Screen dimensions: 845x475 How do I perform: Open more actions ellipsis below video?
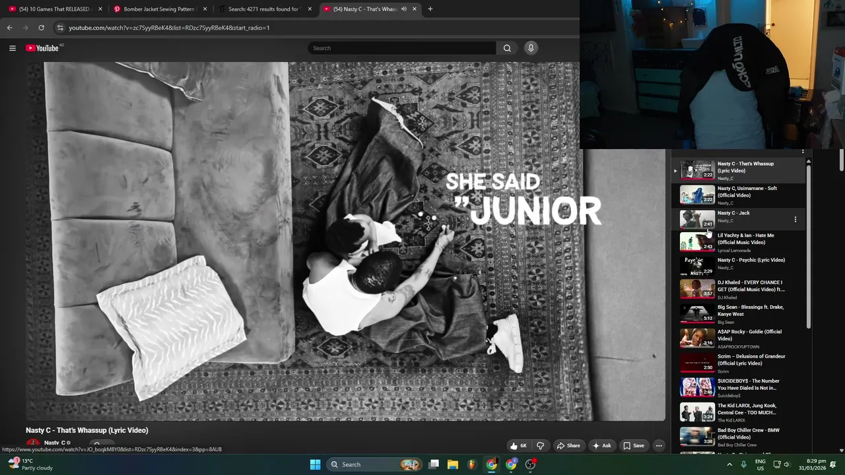(659, 446)
